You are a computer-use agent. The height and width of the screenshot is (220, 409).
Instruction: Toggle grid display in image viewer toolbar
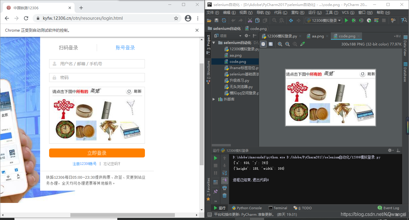271,44
